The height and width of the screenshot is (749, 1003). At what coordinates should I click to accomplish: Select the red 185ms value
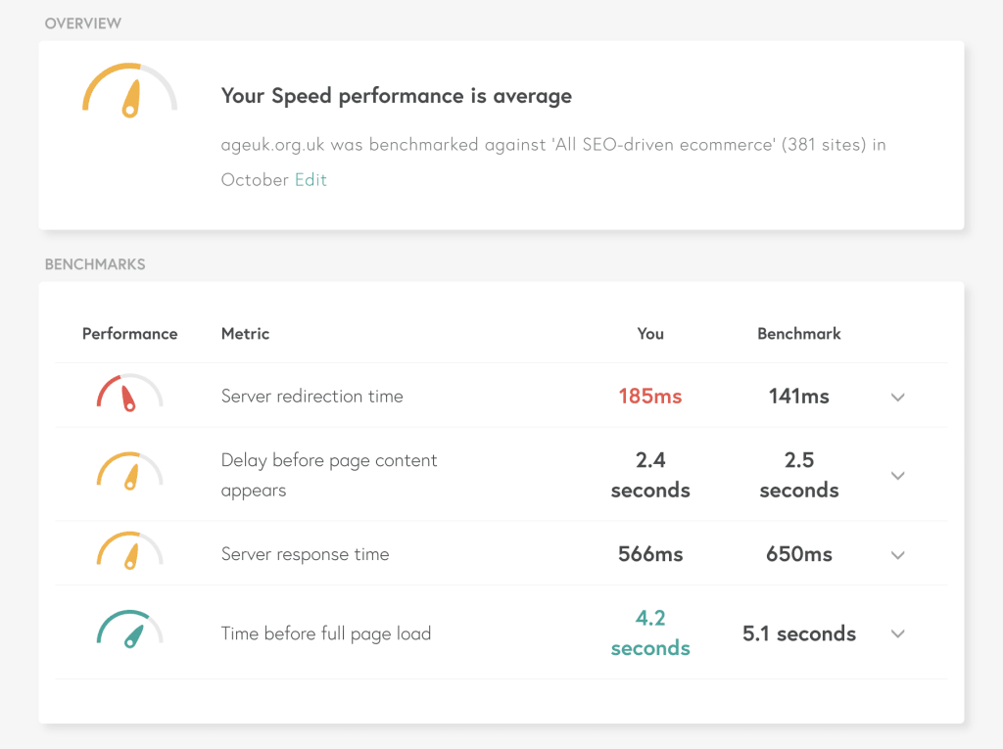650,396
